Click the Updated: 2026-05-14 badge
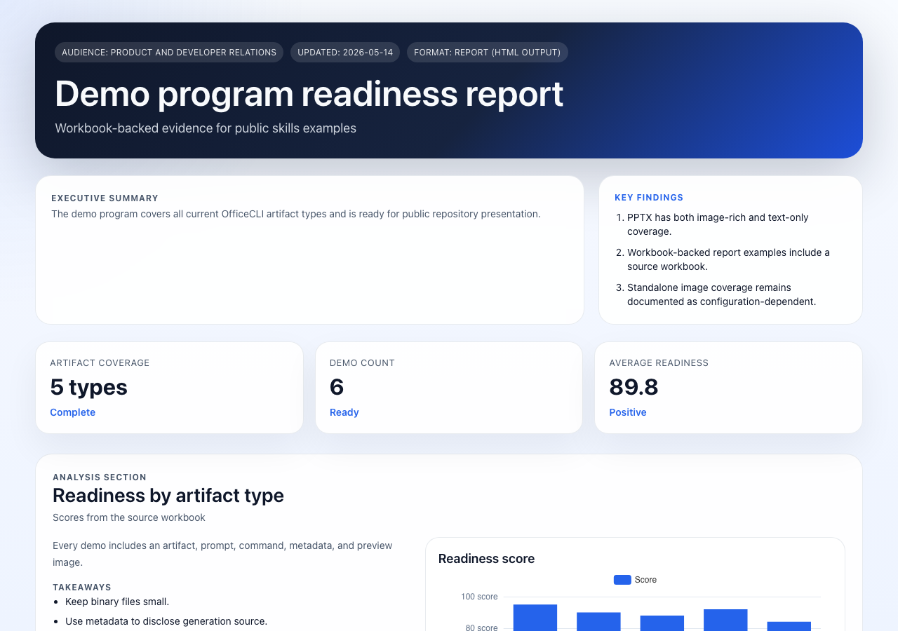This screenshot has width=898, height=631. 345,53
